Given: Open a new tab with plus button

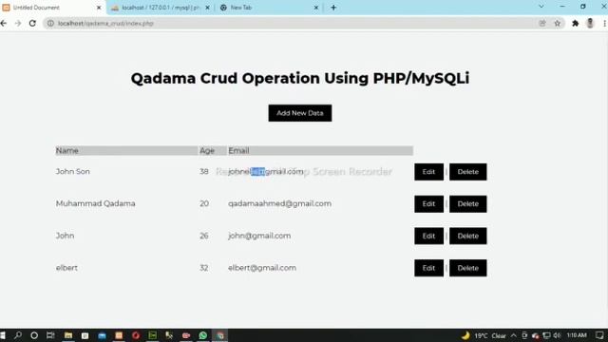Looking at the screenshot, I should tap(333, 8).
